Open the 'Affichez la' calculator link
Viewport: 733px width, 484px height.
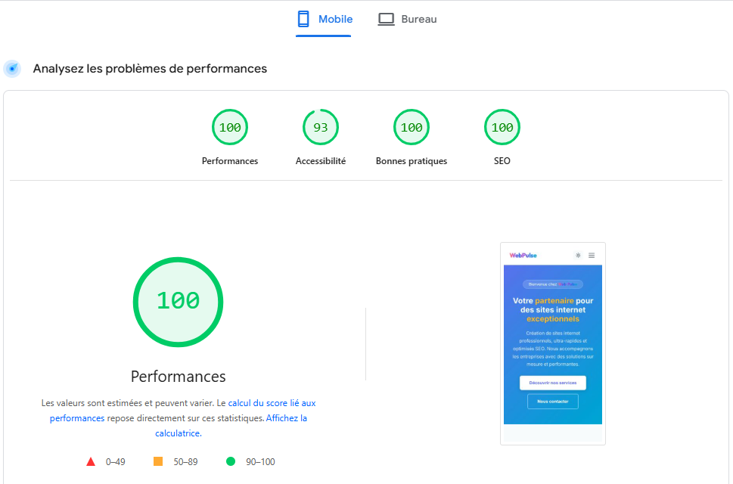pos(287,418)
